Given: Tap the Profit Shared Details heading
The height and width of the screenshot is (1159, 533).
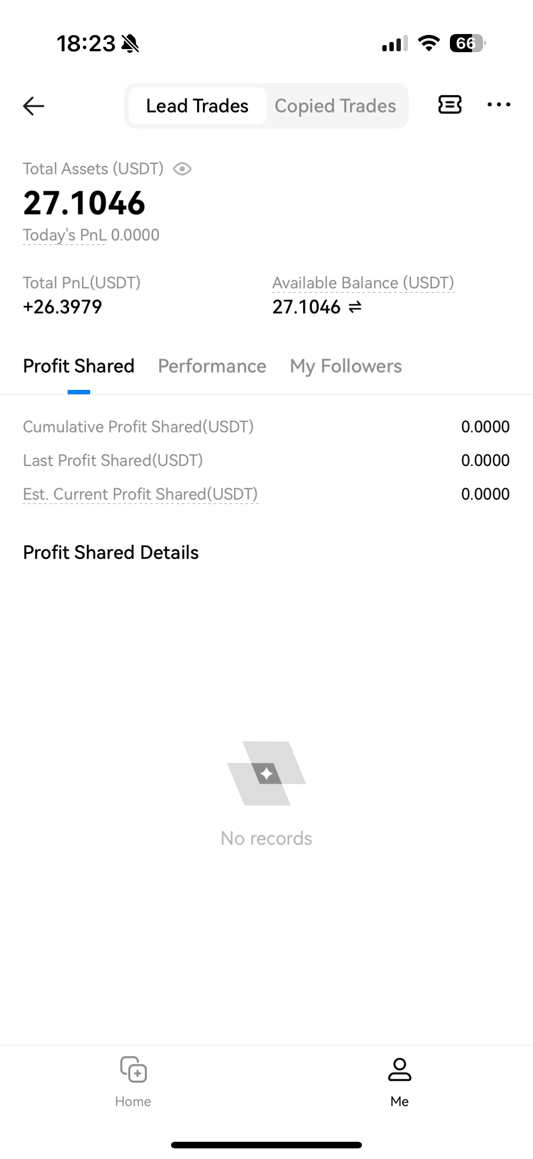Looking at the screenshot, I should [x=110, y=553].
